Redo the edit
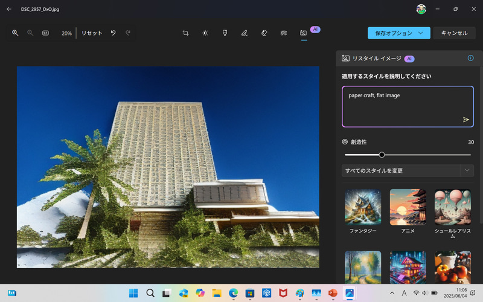 (128, 33)
